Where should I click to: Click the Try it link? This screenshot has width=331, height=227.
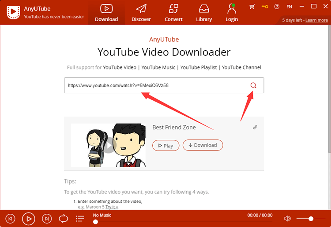coord(112,207)
